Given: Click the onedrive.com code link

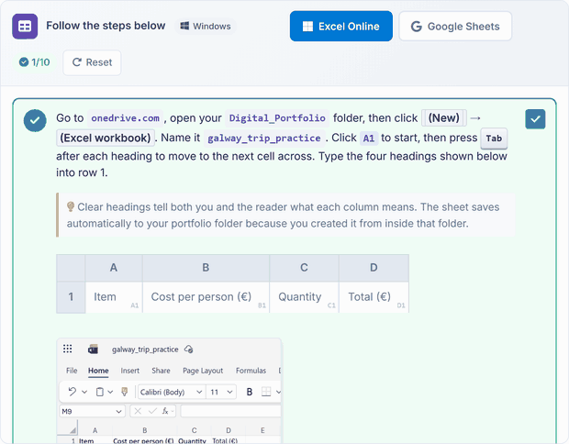Looking at the screenshot, I should pyautogui.click(x=125, y=118).
